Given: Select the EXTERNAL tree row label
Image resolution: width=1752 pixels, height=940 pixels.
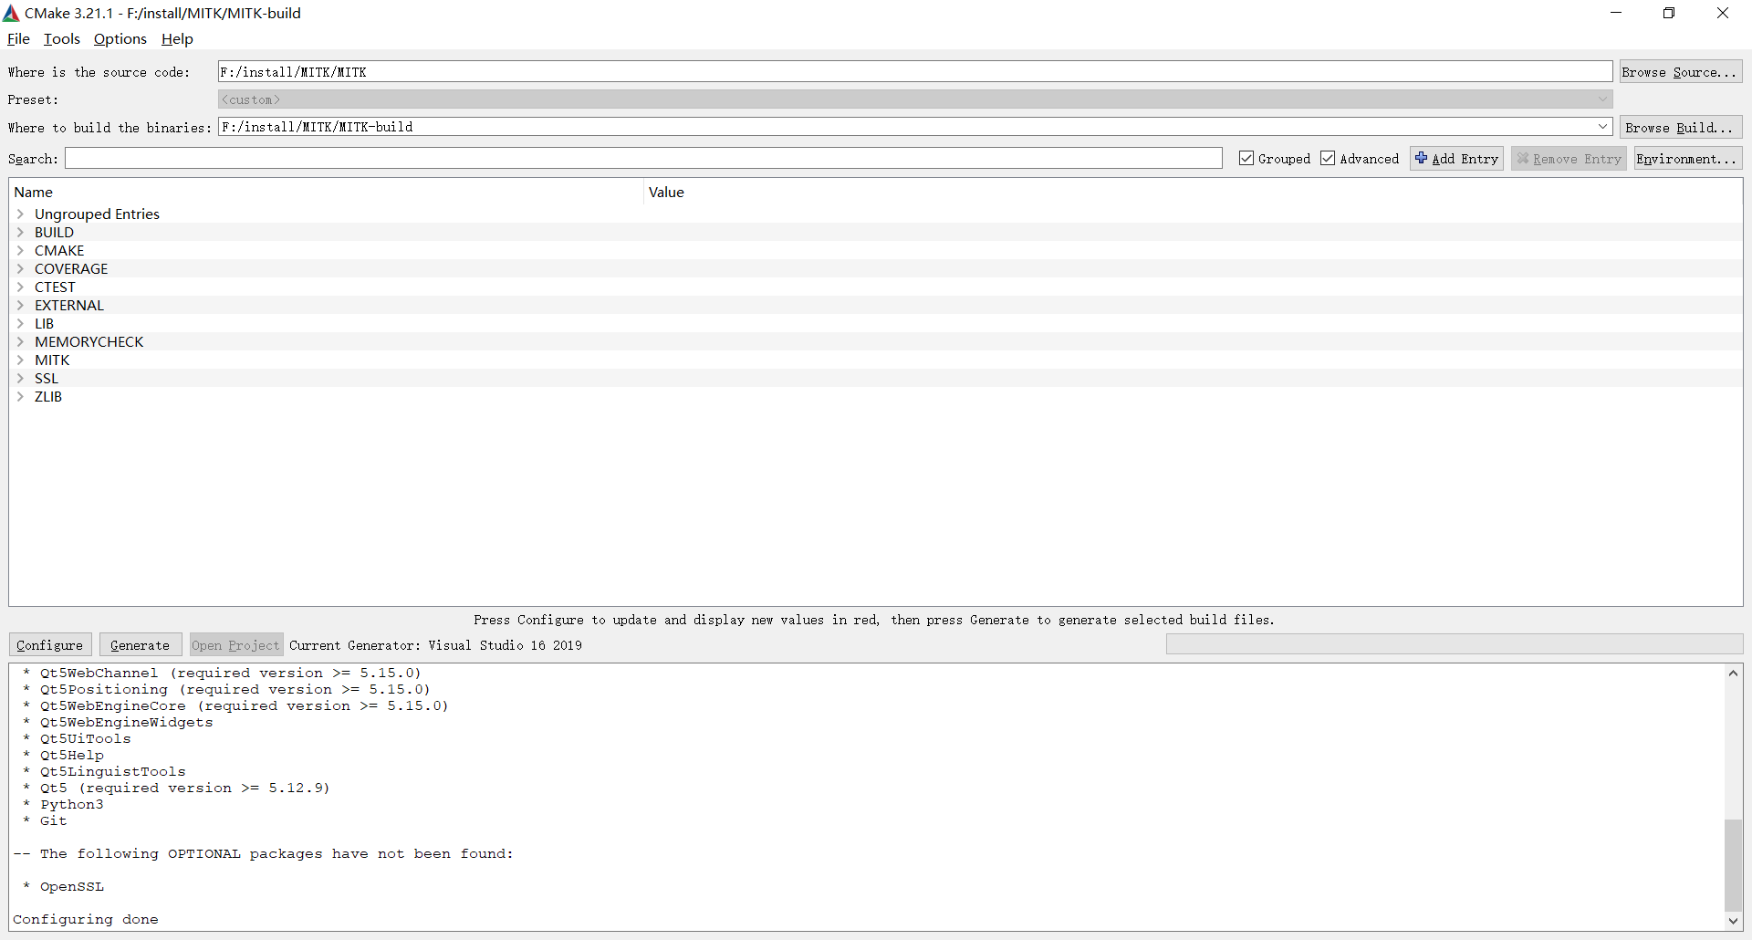Looking at the screenshot, I should coord(69,305).
